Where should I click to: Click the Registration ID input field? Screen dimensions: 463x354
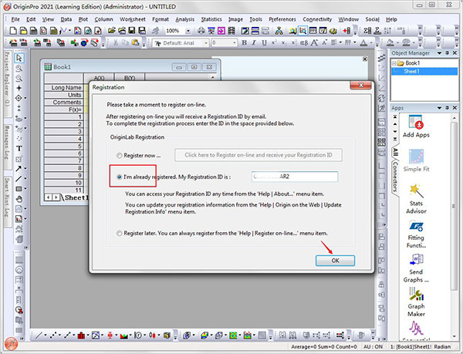coord(295,177)
